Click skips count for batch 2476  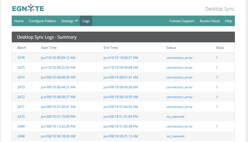217,58
